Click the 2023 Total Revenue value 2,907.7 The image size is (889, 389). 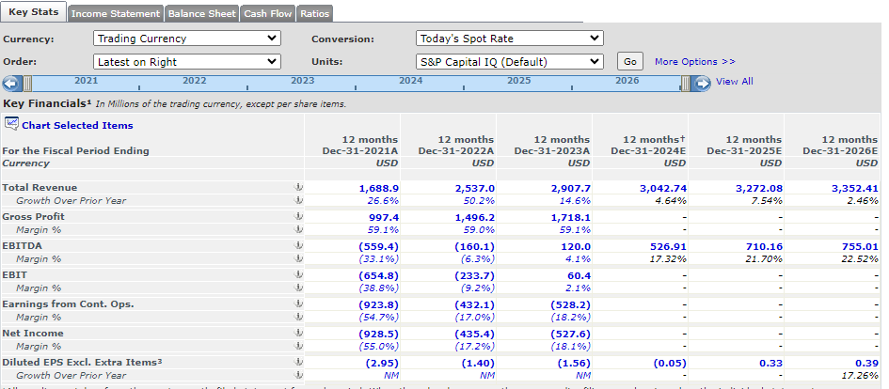tap(572, 188)
